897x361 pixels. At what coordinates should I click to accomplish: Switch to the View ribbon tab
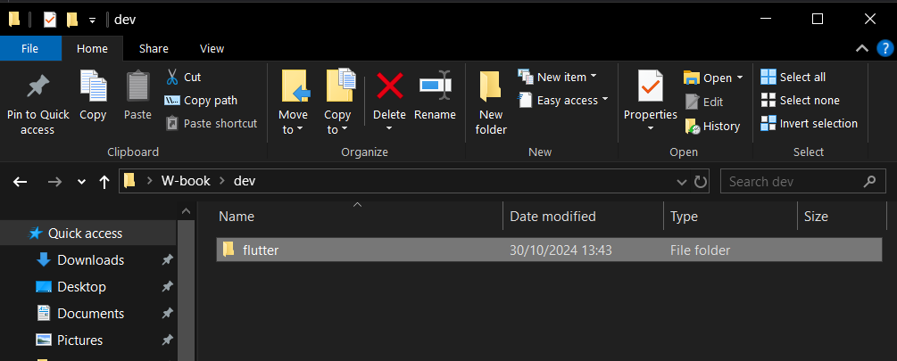(212, 48)
